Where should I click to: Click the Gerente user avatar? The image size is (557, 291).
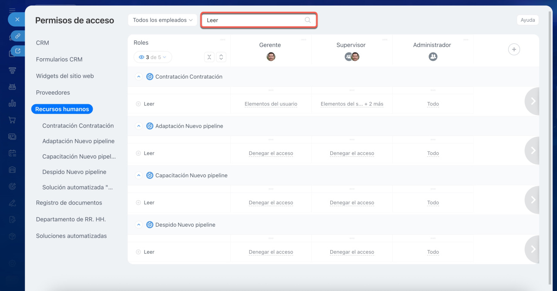[271, 56]
